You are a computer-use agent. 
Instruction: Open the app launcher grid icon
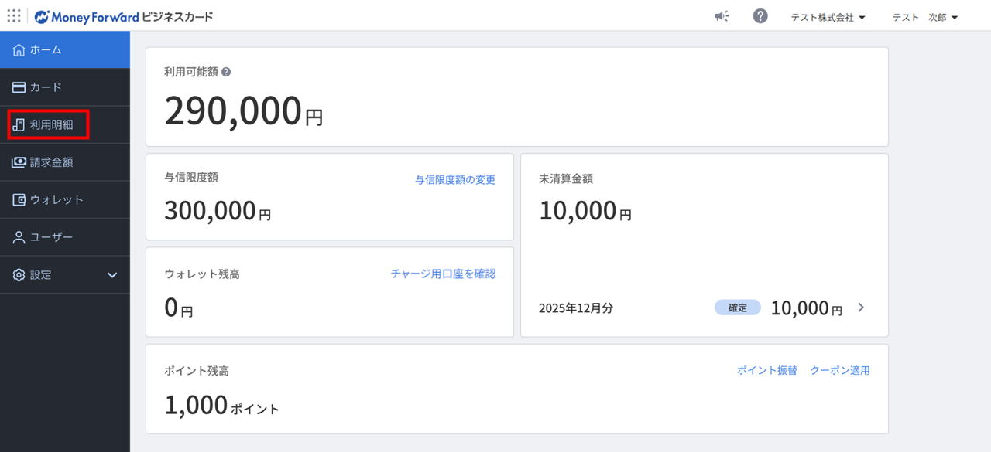tap(14, 16)
